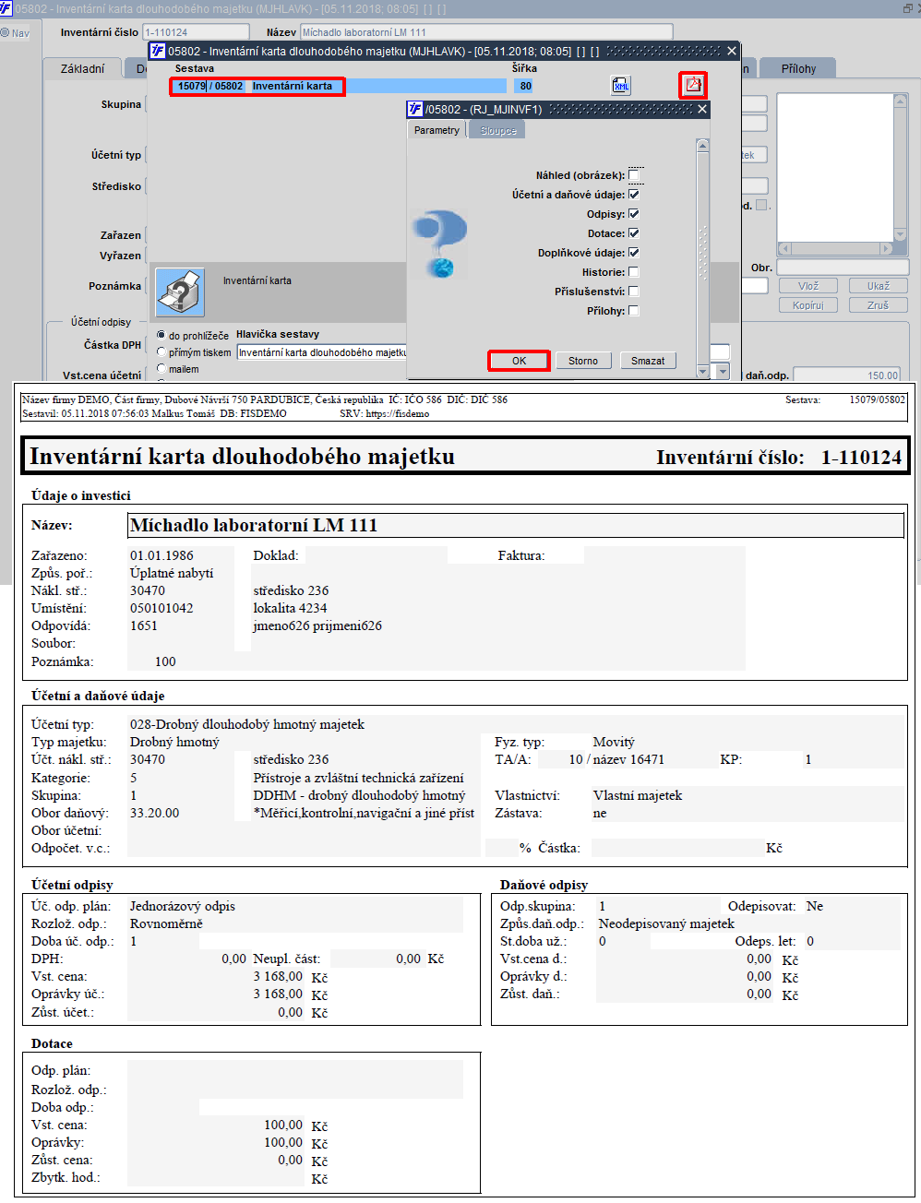921x1203 pixels.
Task: Click '028-Drobný dlouhodobý hmotný majetek' text
Action: click(247, 724)
